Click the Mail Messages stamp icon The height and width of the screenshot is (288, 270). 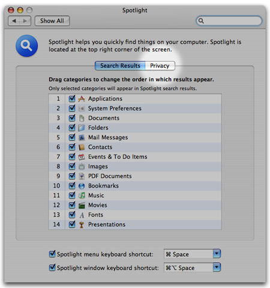pyautogui.click(x=82, y=138)
